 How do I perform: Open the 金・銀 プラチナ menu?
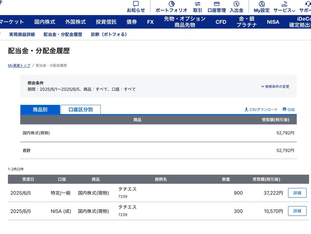tap(247, 22)
